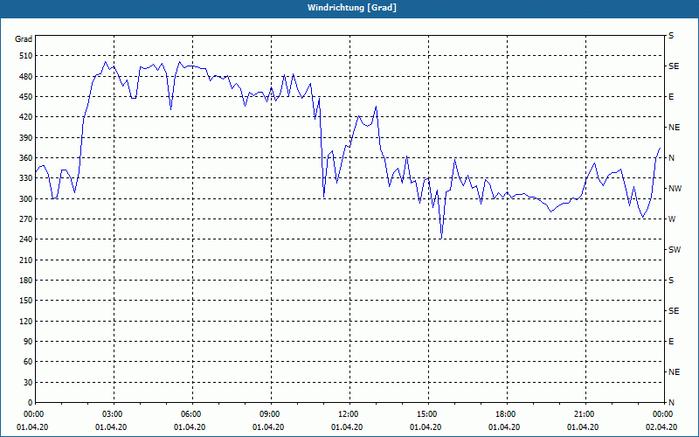The image size is (699, 437).
Task: Select the '390' left axis value
Action: pyautogui.click(x=26, y=137)
